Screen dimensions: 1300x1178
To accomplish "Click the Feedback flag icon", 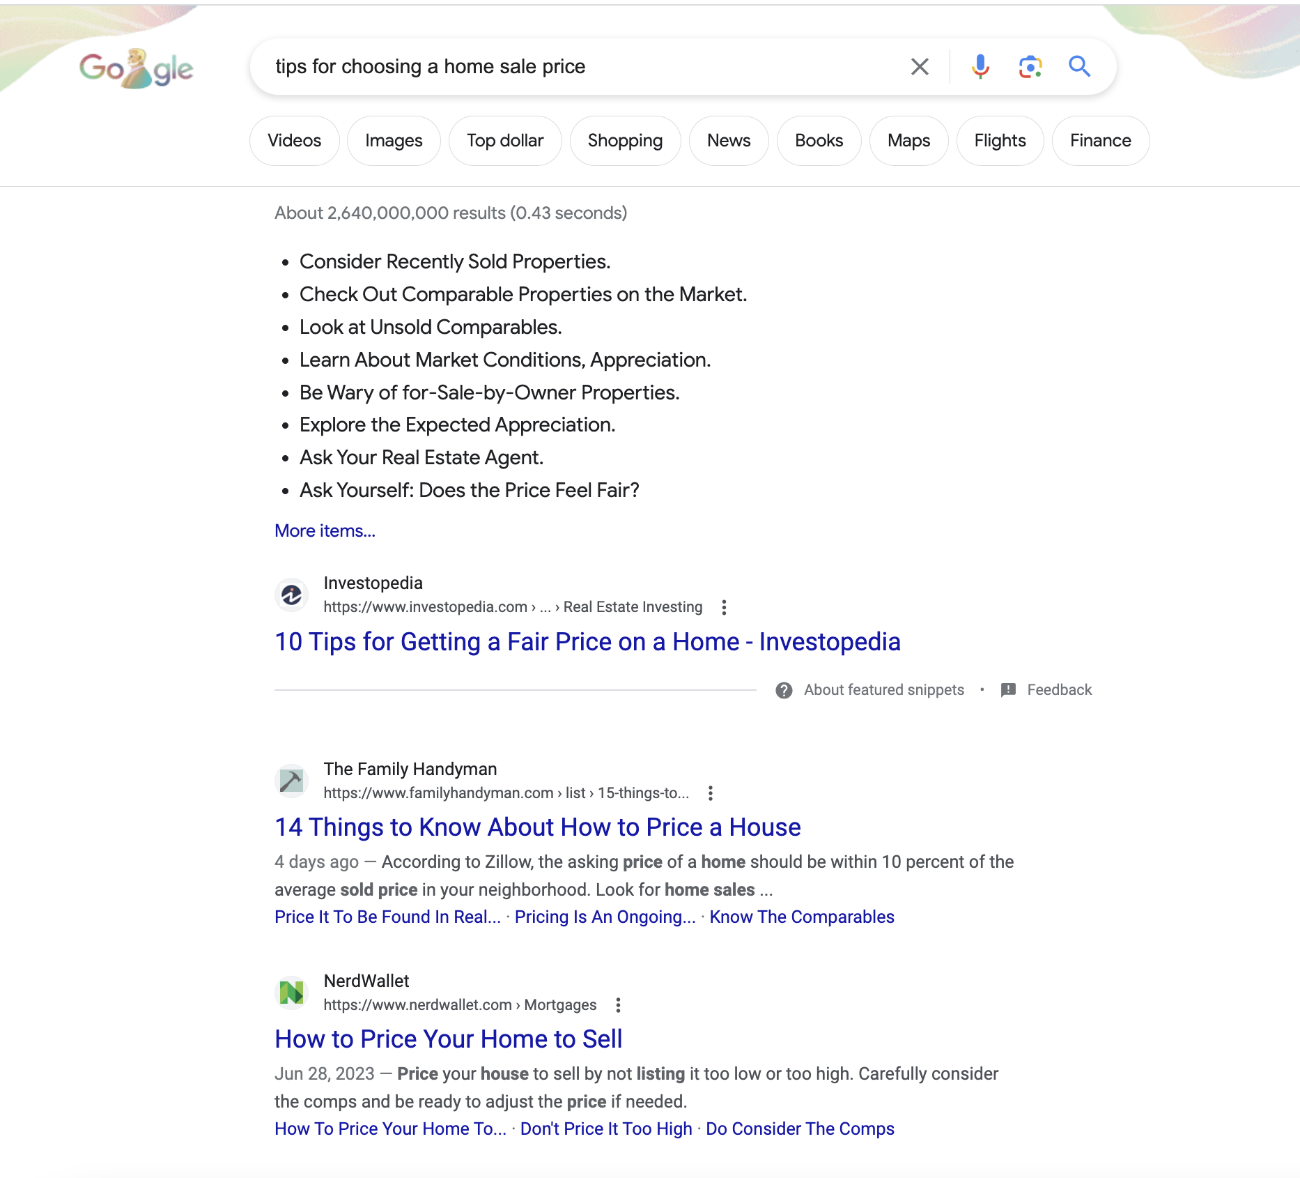I will [x=1008, y=690].
